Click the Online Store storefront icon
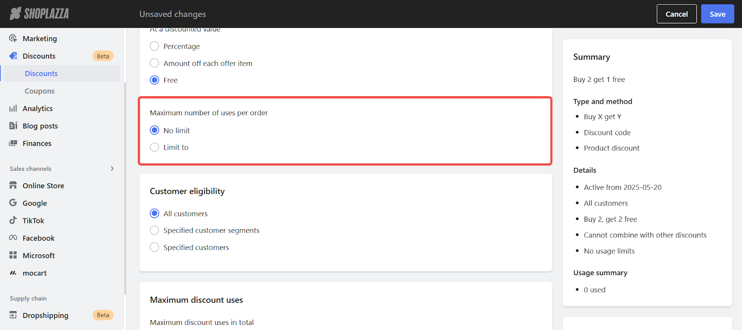 point(13,186)
